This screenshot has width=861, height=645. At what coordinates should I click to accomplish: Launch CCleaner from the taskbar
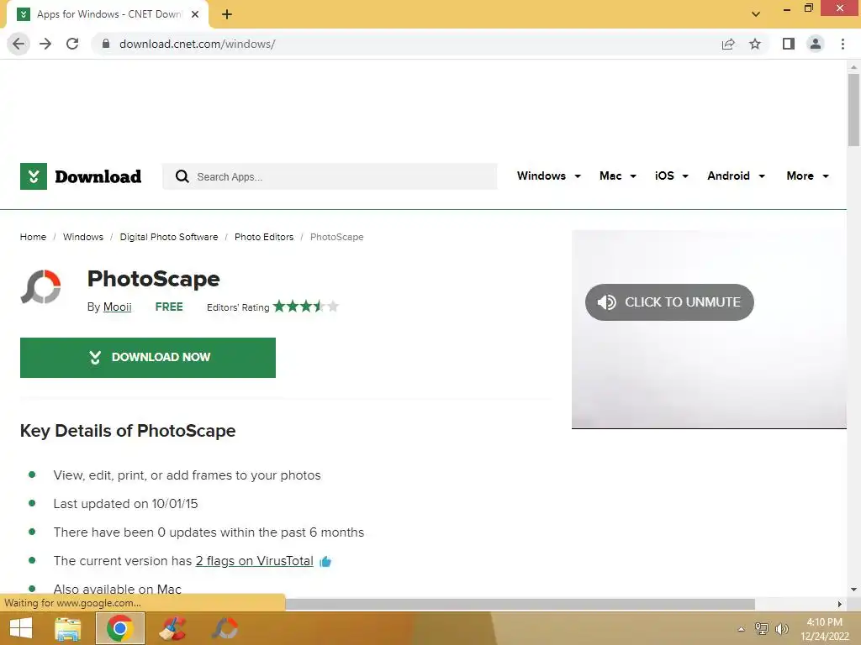tap(173, 628)
